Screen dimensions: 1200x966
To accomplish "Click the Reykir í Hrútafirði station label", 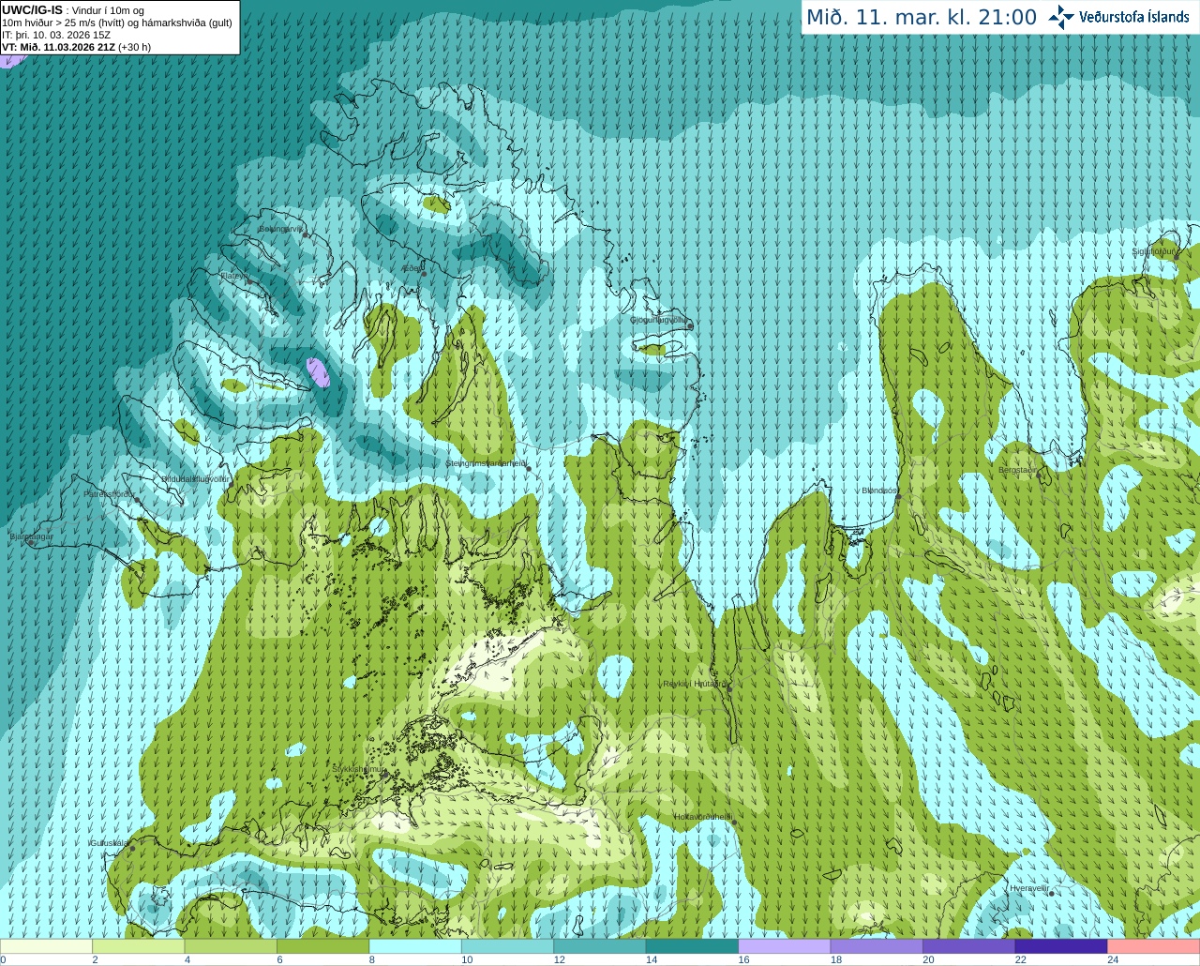I will (695, 684).
